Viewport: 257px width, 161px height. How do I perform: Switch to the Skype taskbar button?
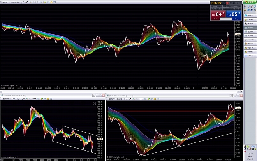[x=250, y=15]
